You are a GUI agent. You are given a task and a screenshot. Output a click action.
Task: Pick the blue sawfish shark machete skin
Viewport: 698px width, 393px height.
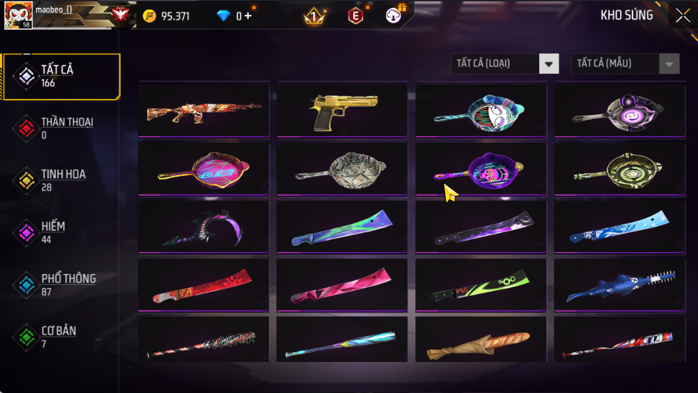(x=620, y=285)
